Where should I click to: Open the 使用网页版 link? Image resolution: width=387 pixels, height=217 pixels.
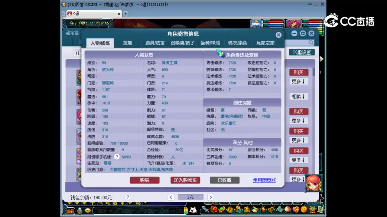click(264, 180)
